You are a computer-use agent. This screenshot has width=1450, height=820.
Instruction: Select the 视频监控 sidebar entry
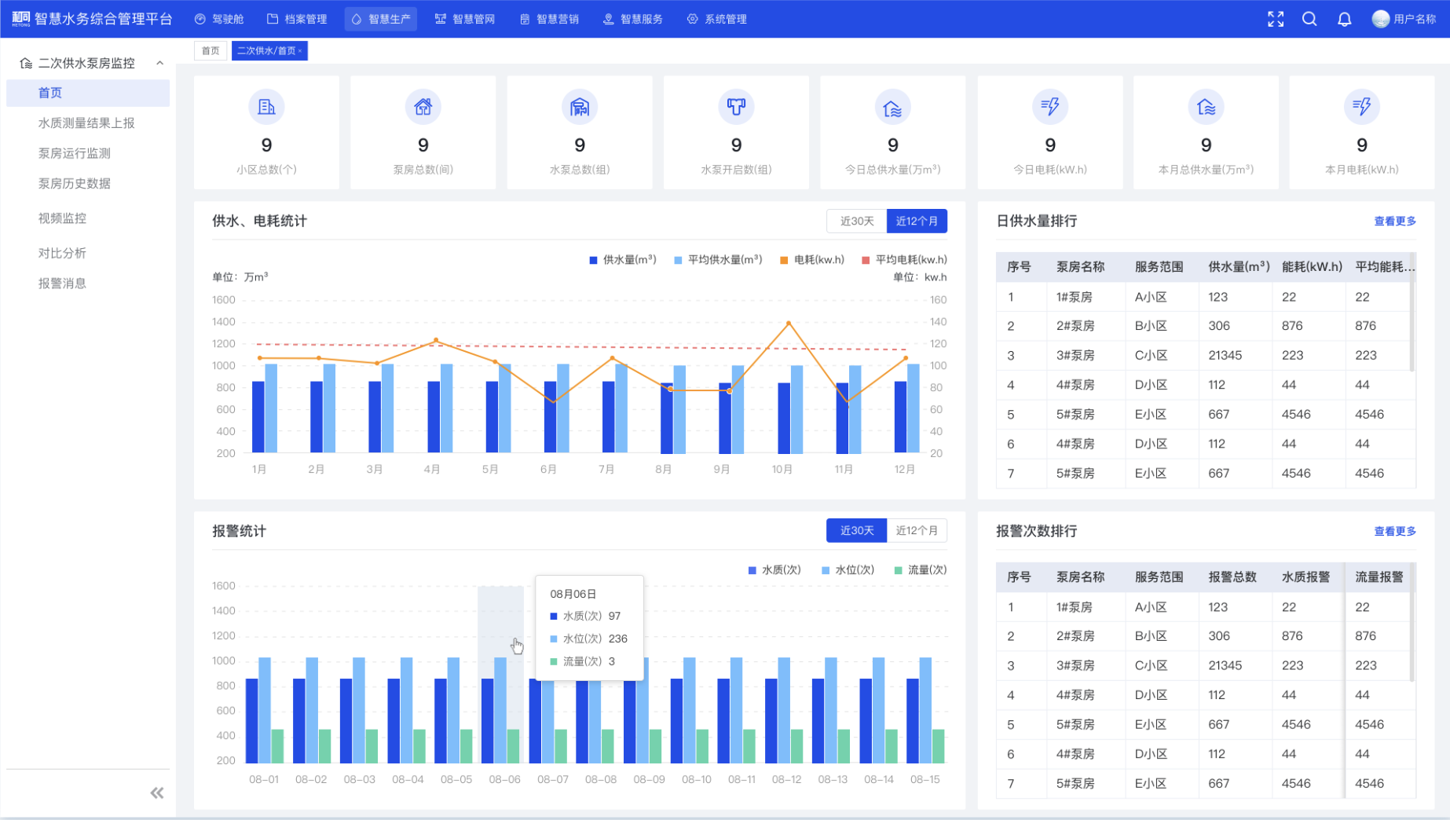point(61,218)
